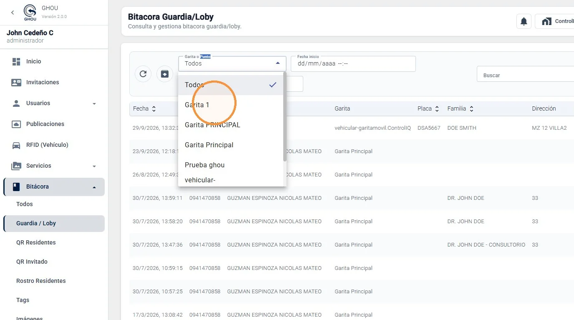Open Rostro Residentes in the sidebar
The width and height of the screenshot is (574, 320).
[54, 281]
